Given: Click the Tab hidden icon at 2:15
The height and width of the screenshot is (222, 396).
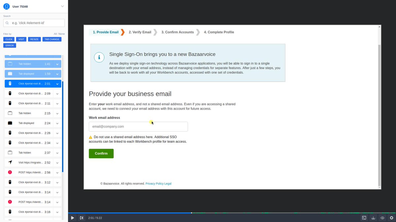Looking at the screenshot, I should pos(10,113).
